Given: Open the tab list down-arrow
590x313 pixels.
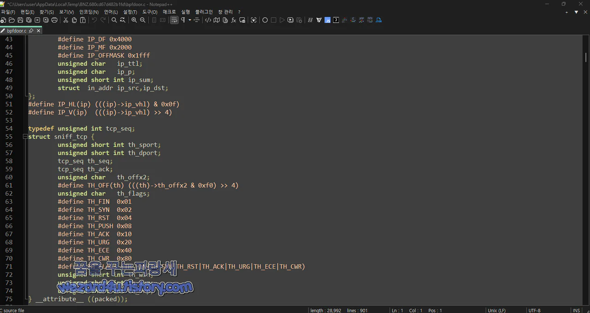Looking at the screenshot, I should click(576, 12).
